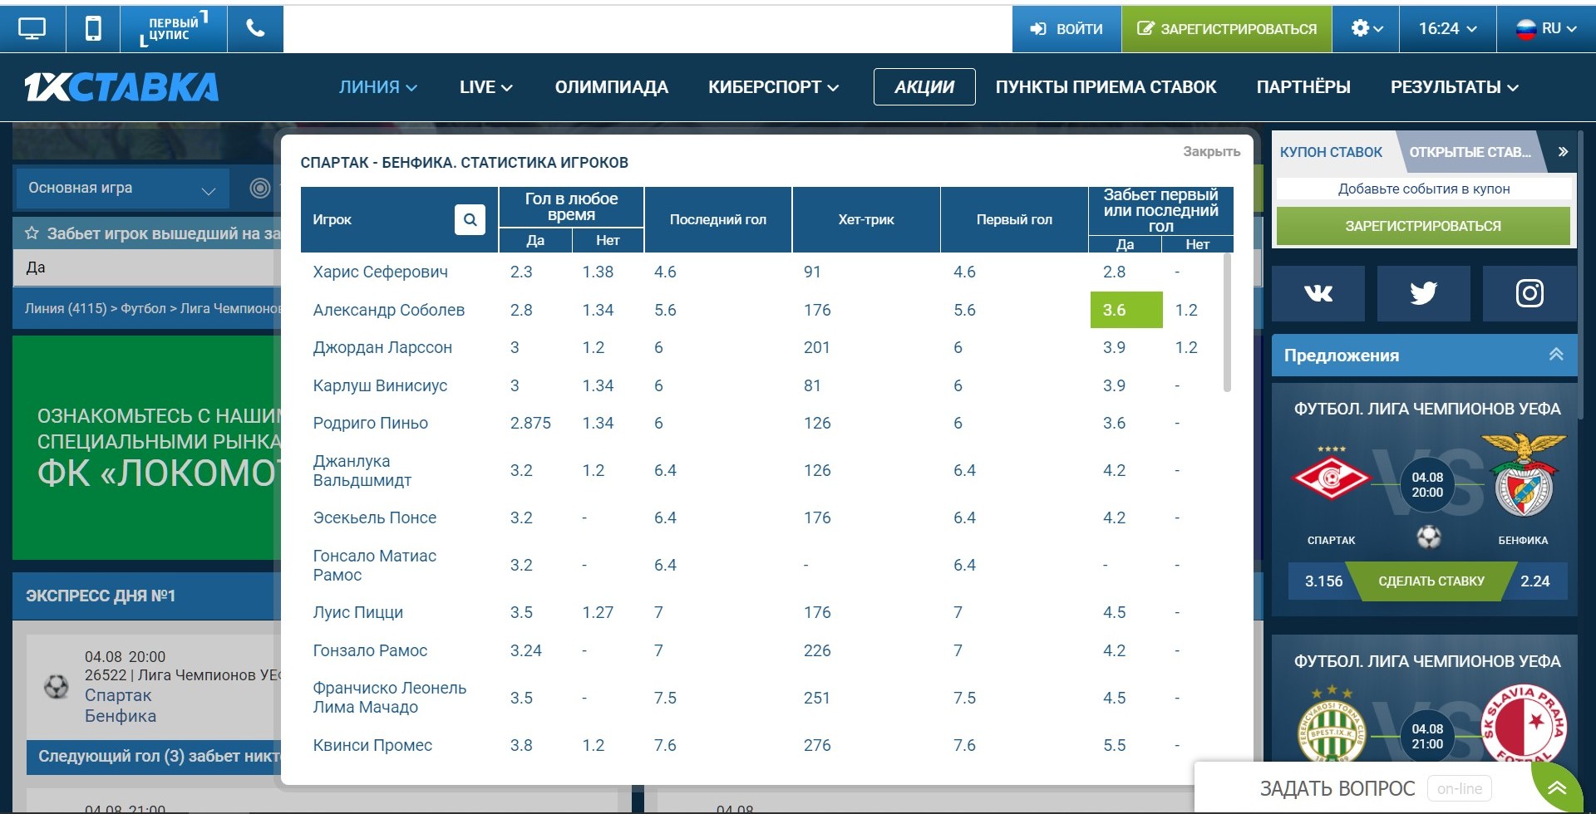Switch to the ОТКРЫТЫЕ СТАВКИ tab
1596x814 pixels.
tap(1470, 152)
